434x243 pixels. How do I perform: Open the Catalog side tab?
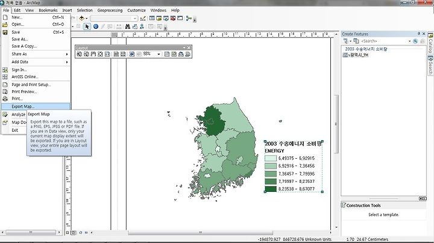coord(430,43)
